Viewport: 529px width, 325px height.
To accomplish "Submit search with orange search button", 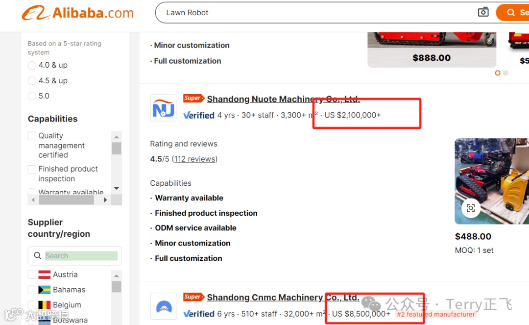I will [x=513, y=12].
